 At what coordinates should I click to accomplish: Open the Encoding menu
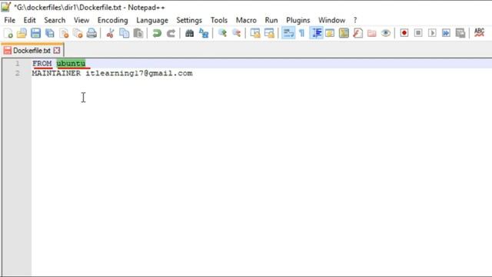(113, 20)
